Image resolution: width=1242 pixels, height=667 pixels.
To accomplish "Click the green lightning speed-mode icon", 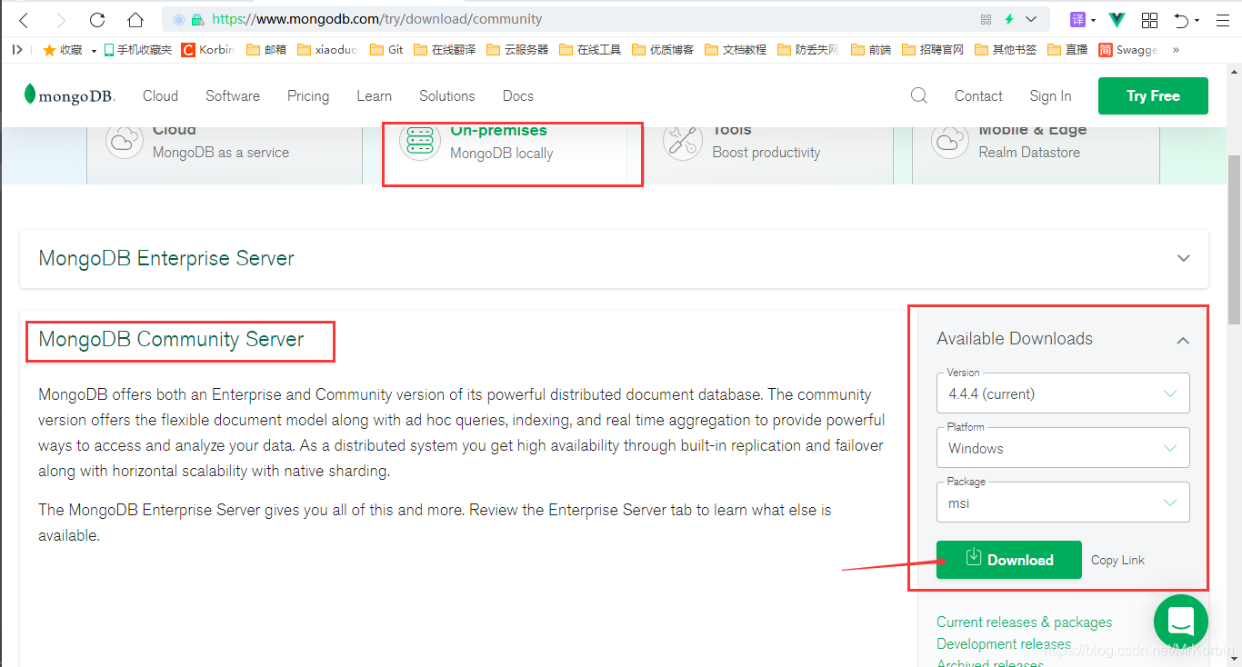I will 1009,19.
